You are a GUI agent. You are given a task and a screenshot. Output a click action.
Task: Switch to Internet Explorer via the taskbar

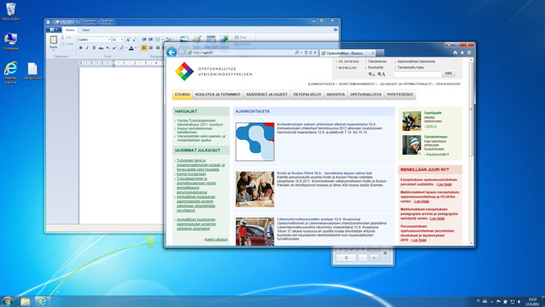(43, 301)
